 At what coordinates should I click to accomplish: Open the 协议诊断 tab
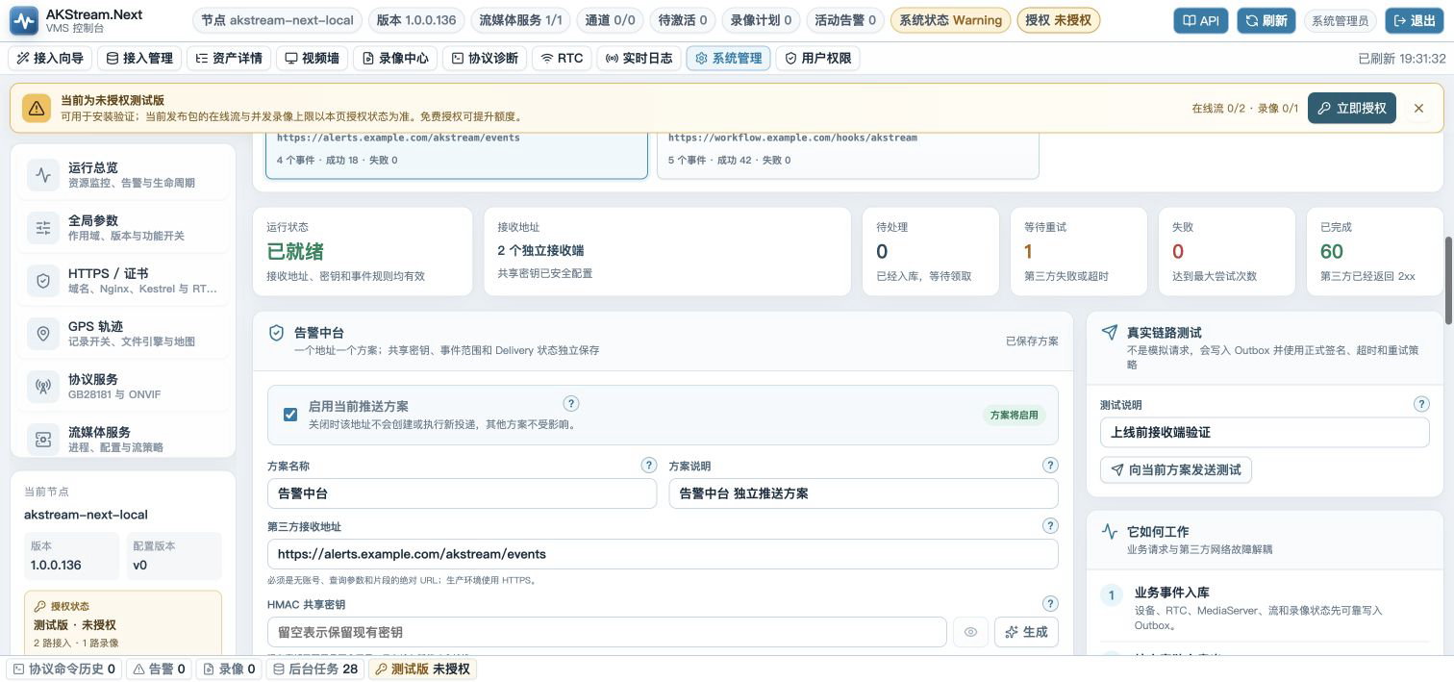point(485,58)
